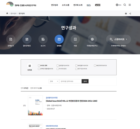Viewport: 140px width, 129px height.
Task: Open the 스팟라이트 button
Action: click(118, 39)
